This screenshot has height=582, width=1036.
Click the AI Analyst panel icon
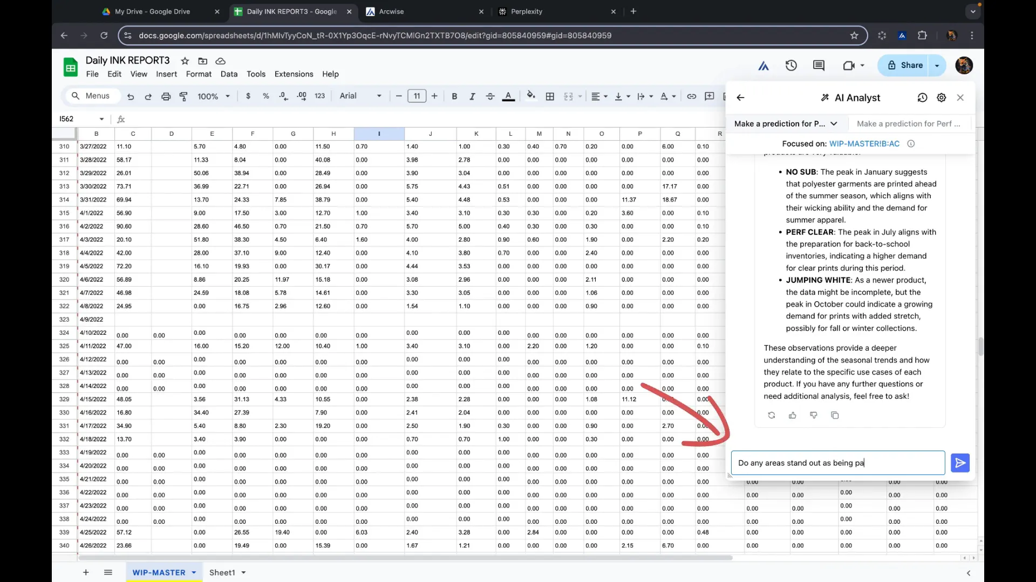point(824,98)
